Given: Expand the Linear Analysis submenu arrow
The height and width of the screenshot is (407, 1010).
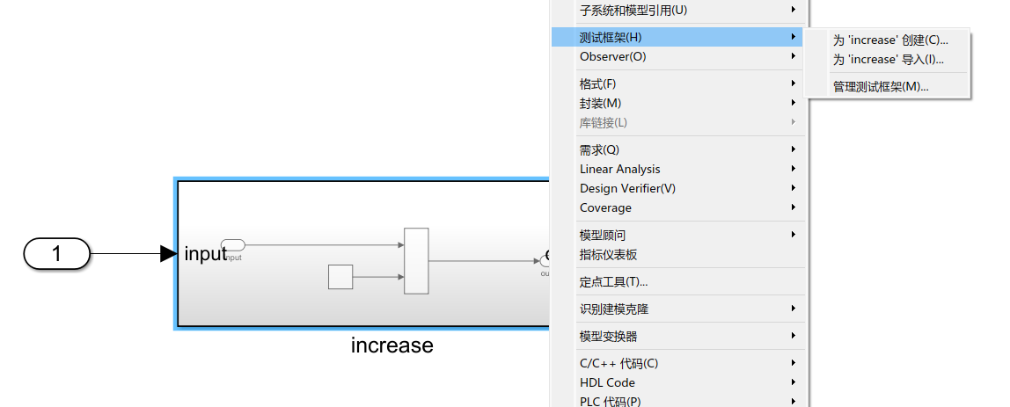Looking at the screenshot, I should point(793,170).
